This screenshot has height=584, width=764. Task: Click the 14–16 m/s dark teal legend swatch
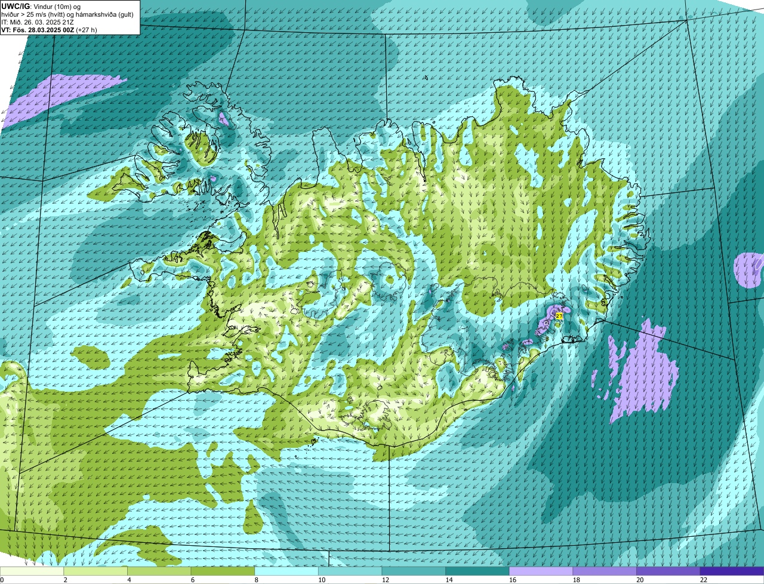click(478, 571)
